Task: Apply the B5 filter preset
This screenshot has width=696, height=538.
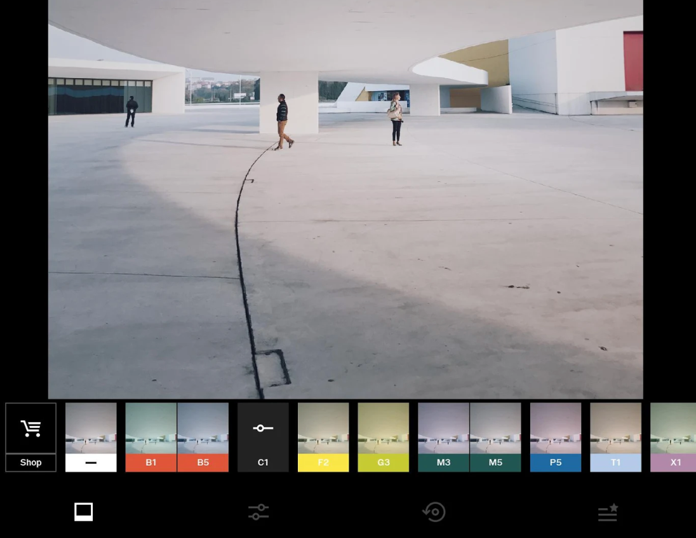Action: tap(203, 437)
